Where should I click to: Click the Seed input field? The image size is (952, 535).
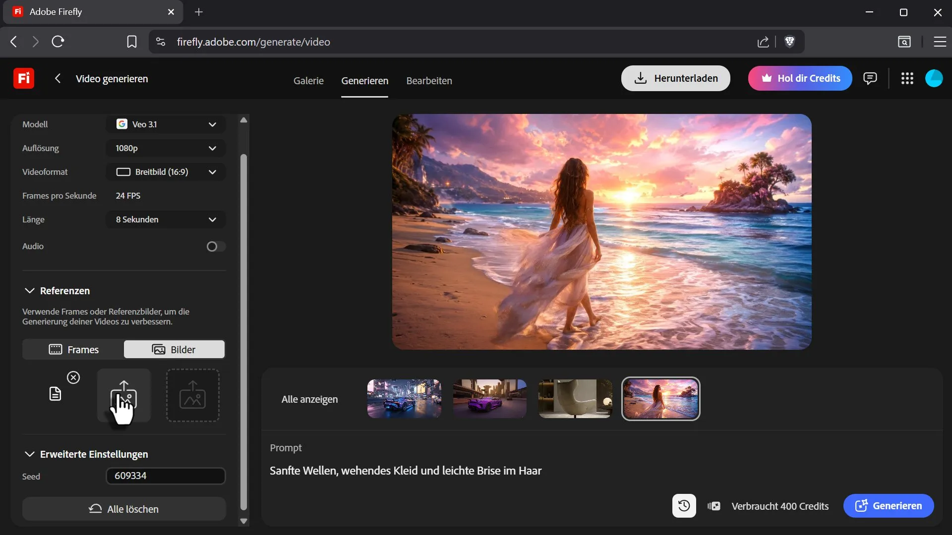click(166, 476)
